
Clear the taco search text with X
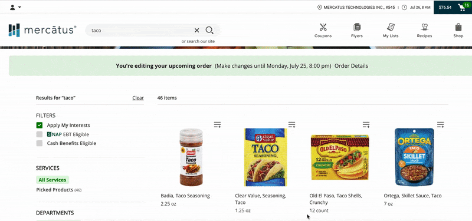click(x=196, y=31)
